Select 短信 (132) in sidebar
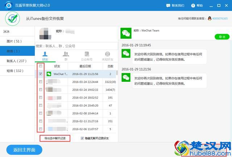The image size is (232, 157). pyautogui.click(x=17, y=71)
